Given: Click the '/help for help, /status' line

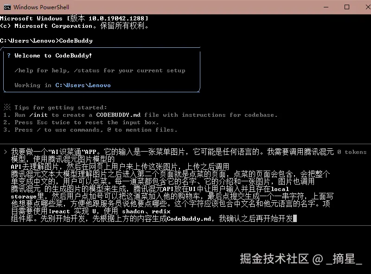Looking at the screenshot, I should coord(100,70).
